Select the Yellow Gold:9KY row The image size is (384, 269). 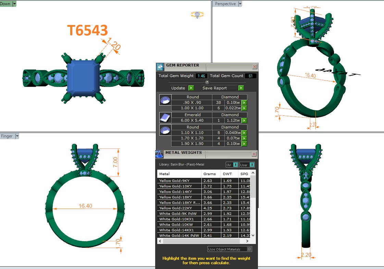click(x=203, y=181)
